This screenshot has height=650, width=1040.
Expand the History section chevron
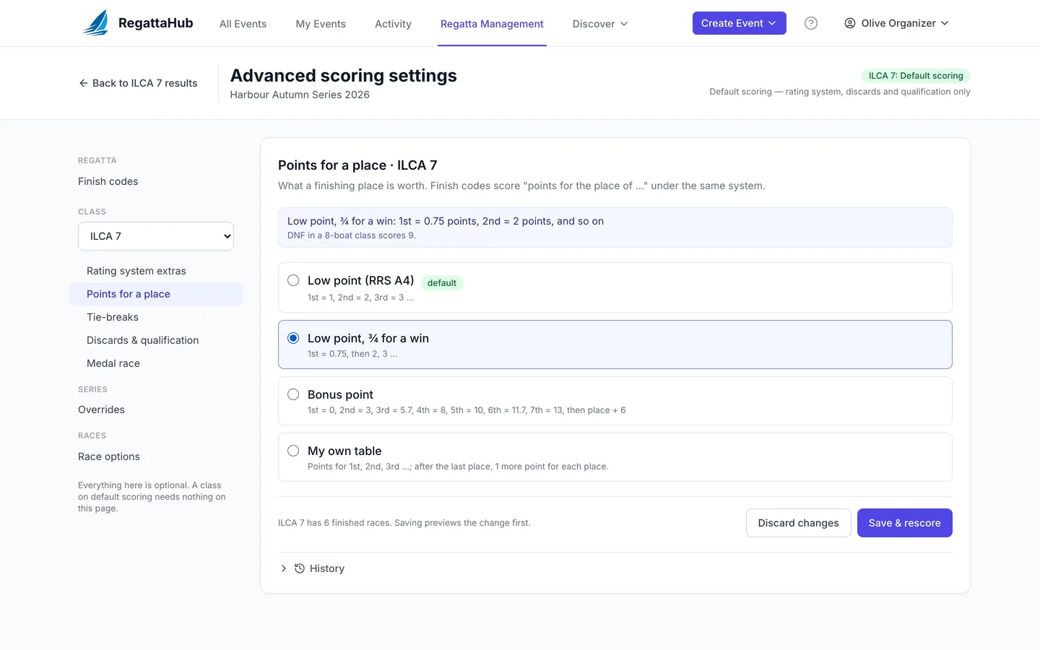[x=283, y=568]
